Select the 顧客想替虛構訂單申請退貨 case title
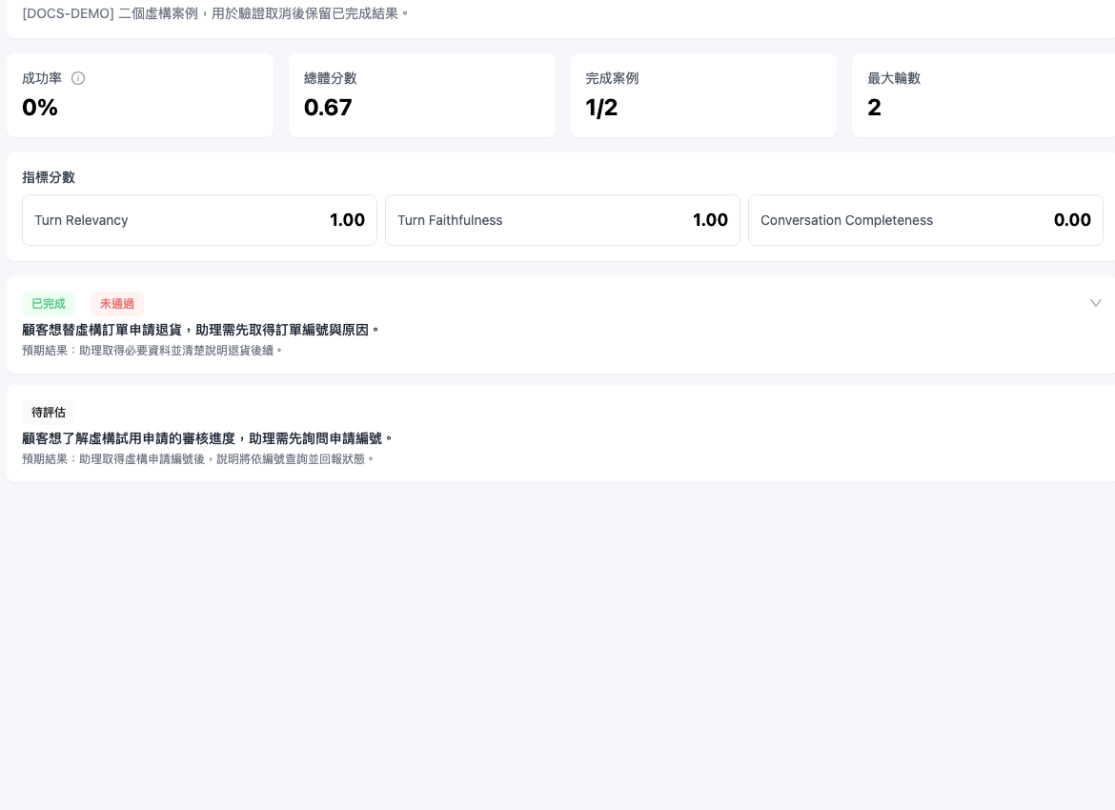 pos(201,330)
